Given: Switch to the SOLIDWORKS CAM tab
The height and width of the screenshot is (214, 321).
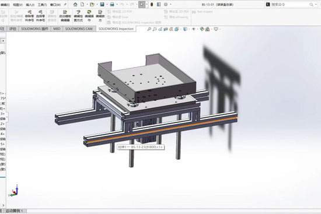Looking at the screenshot, I should [79, 29].
